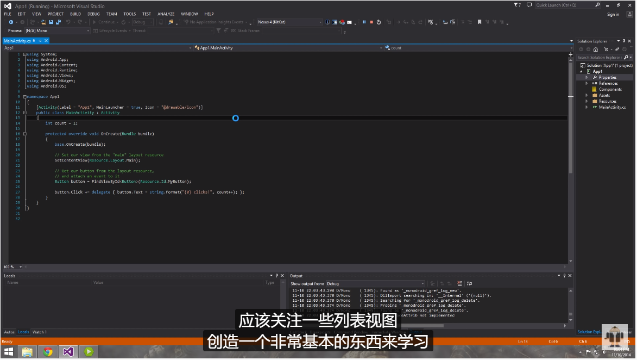The height and width of the screenshot is (360, 637).
Task: Click the feedback speech bubble icon
Action: (529, 5)
